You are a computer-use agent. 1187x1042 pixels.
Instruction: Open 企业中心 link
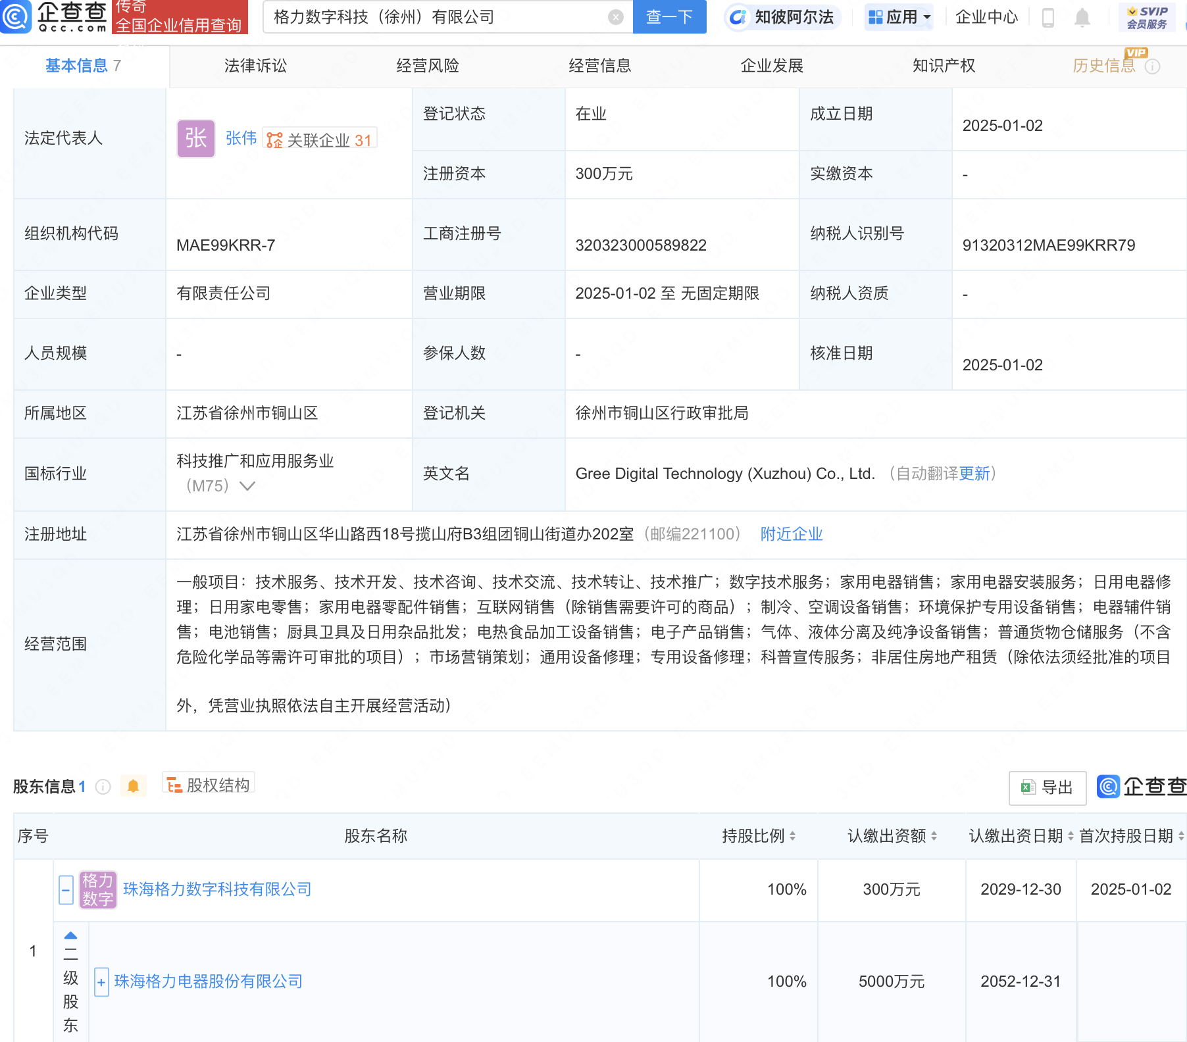[986, 17]
